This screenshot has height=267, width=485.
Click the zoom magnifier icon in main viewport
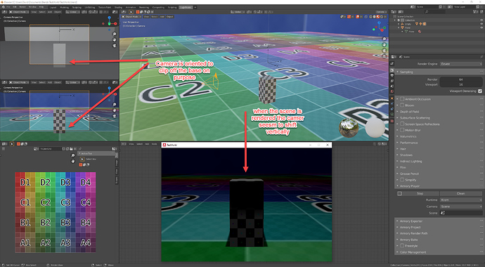(384, 39)
